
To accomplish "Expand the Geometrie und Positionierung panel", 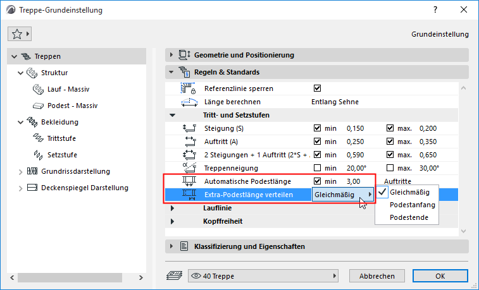I will [171, 55].
